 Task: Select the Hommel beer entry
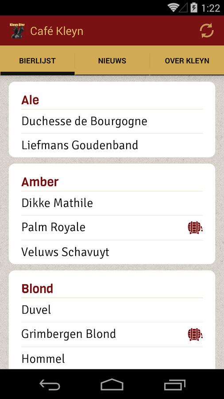coord(112,359)
